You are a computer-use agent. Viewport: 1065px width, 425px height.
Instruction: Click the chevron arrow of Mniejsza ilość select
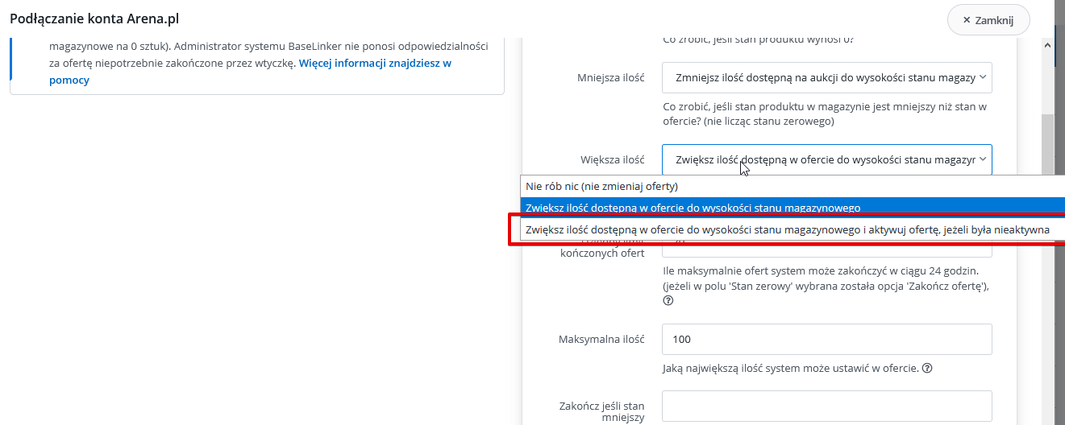pos(983,78)
